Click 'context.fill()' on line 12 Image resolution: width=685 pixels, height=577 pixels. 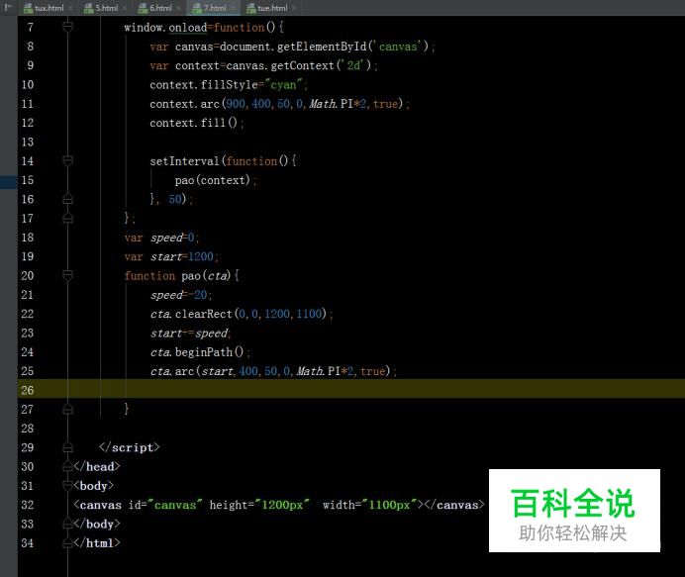click(194, 123)
